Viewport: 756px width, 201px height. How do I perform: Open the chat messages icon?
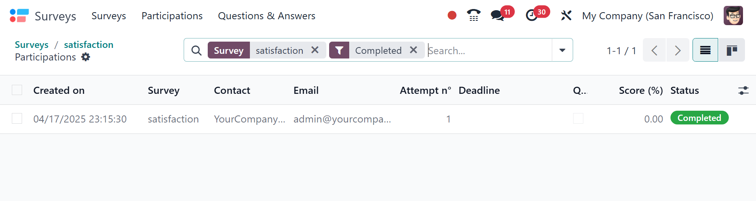click(x=497, y=16)
